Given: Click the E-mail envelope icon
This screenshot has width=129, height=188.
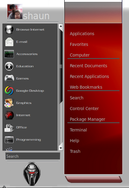Looking at the screenshot, I should (9, 42).
